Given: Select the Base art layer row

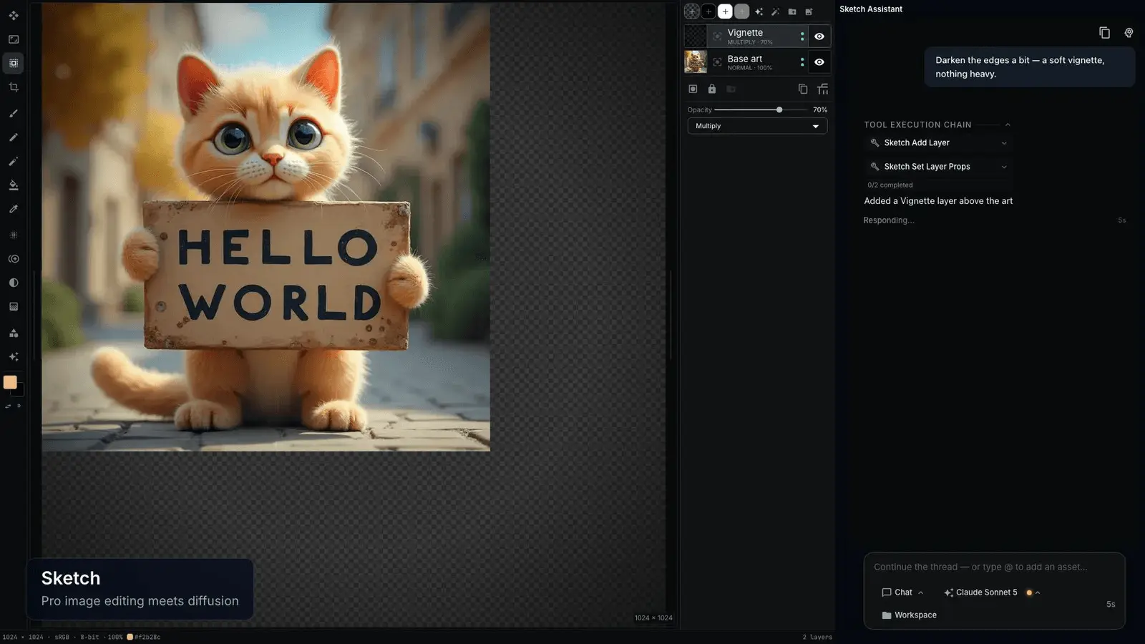Looking at the screenshot, I should [x=757, y=62].
